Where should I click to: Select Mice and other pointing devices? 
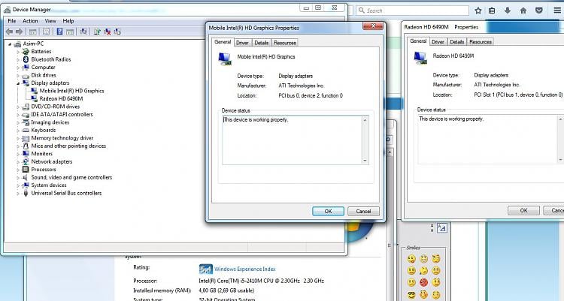(x=68, y=146)
